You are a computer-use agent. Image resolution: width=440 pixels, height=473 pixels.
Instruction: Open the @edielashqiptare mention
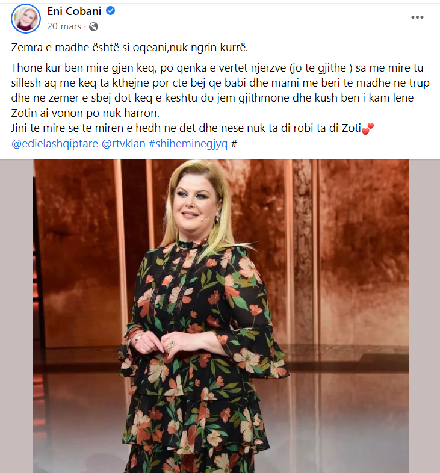click(55, 144)
